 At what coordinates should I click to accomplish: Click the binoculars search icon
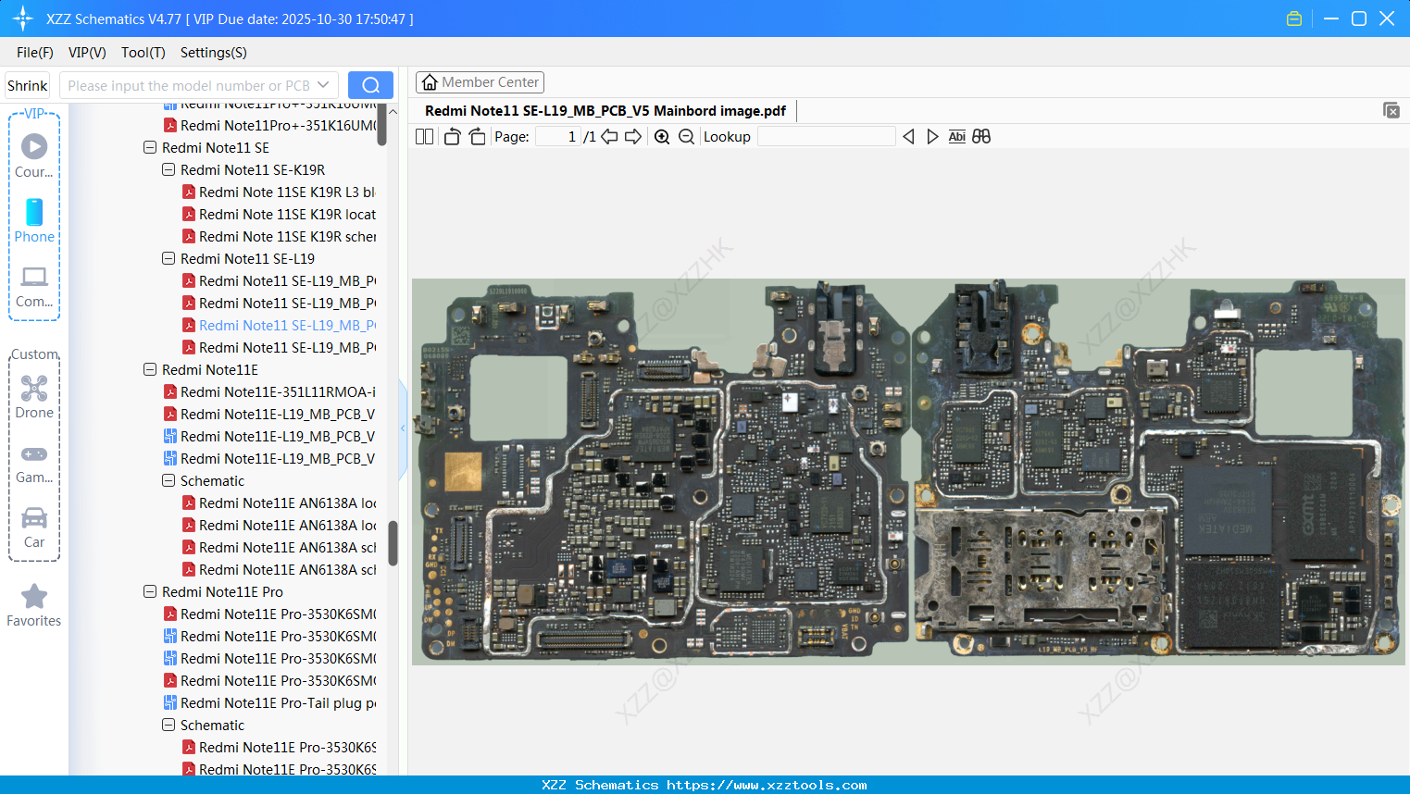(x=981, y=136)
